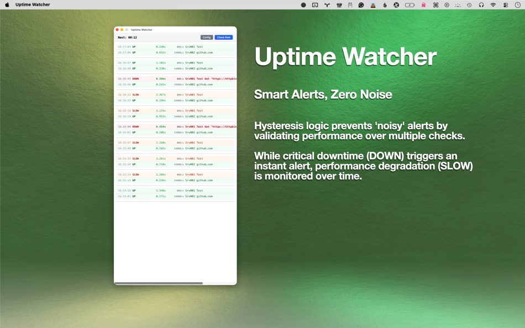Click the screen mirroring icon in the menu bar
The width and height of the screenshot is (525, 328).
[x=315, y=4]
